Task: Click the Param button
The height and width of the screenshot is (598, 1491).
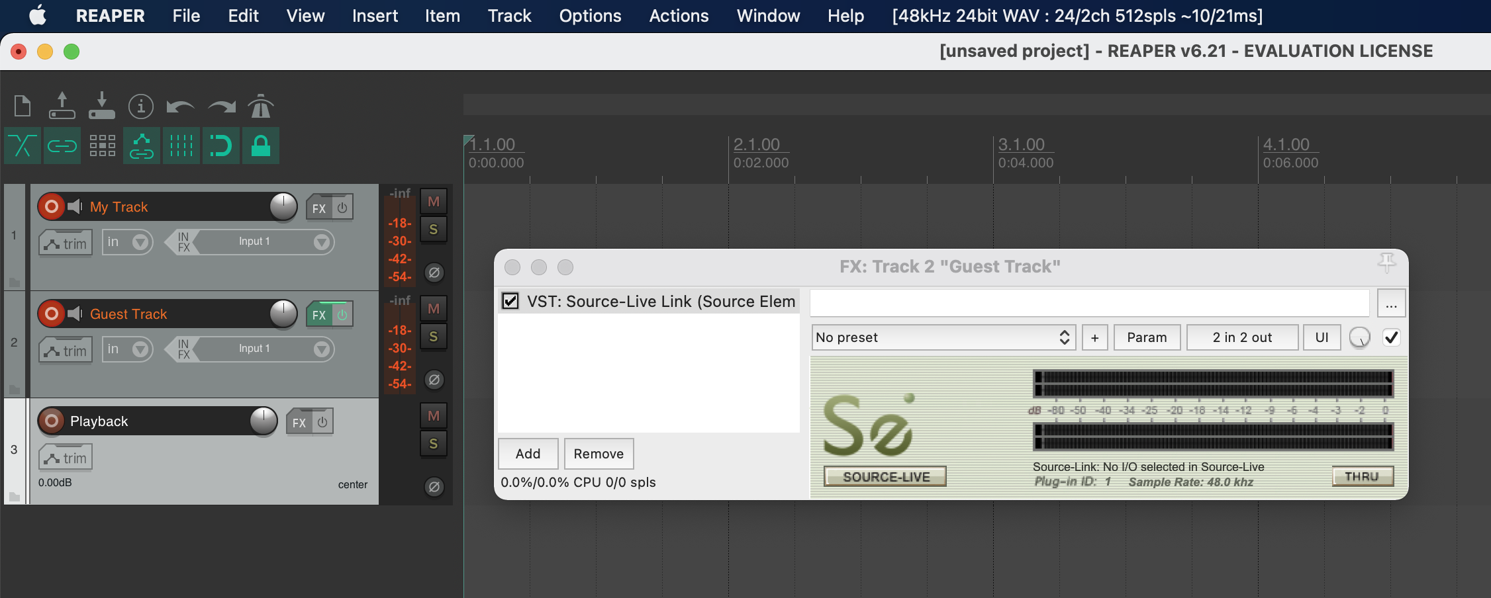Action: (1147, 337)
